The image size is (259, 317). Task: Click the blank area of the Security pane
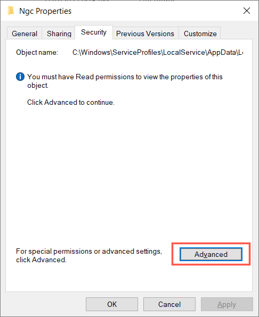click(x=129, y=172)
